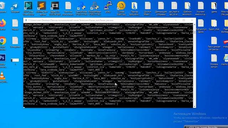Select the Мой доступ Дром file
Image resolution: width=228 pixels, height=128 pixels.
click(201, 26)
